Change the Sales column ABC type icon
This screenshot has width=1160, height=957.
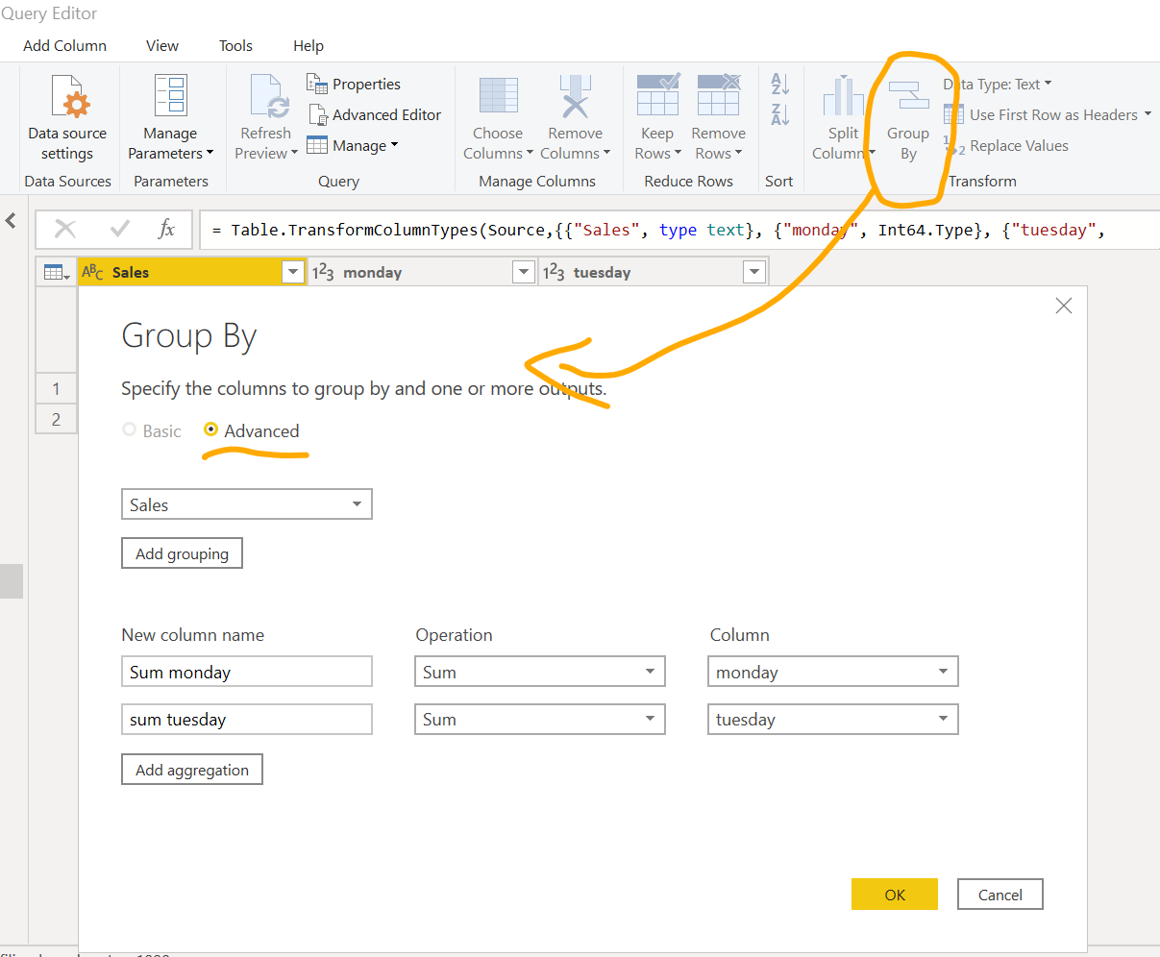(92, 272)
